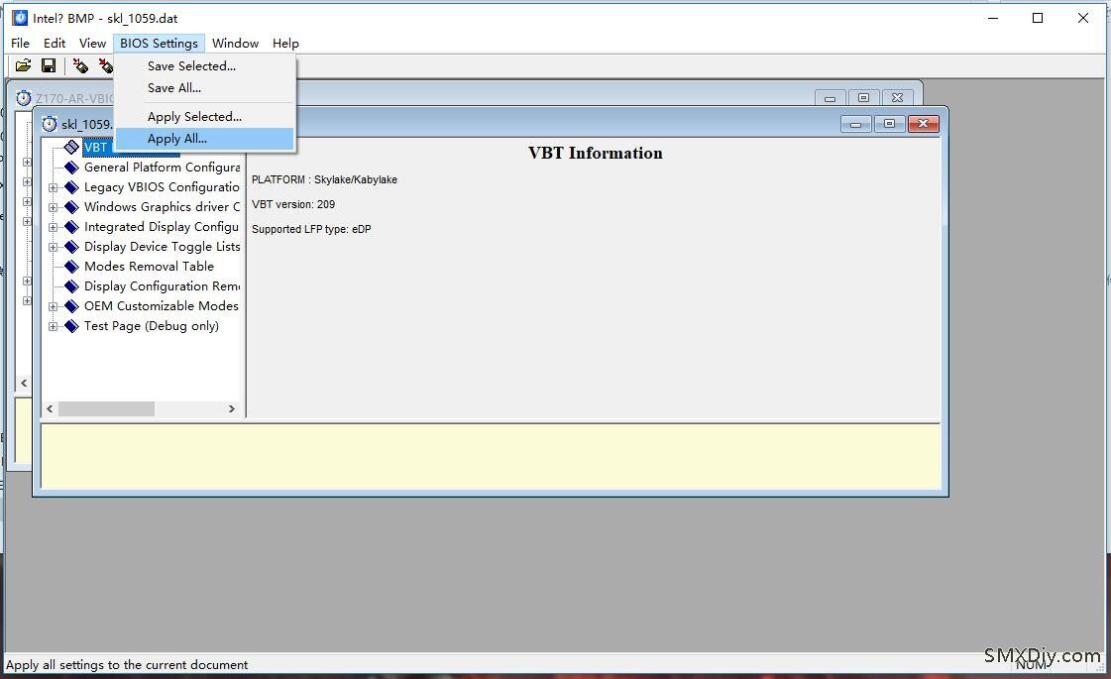Expand the OEM Customizable Modes node
The width and height of the screenshot is (1111, 679).
click(x=54, y=307)
